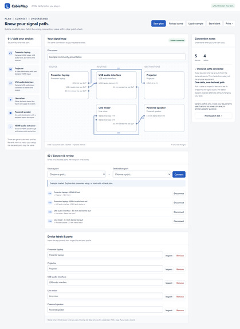Click the 'Paths connected' status badge
The height and width of the screenshot is (329, 240).
click(177, 40)
